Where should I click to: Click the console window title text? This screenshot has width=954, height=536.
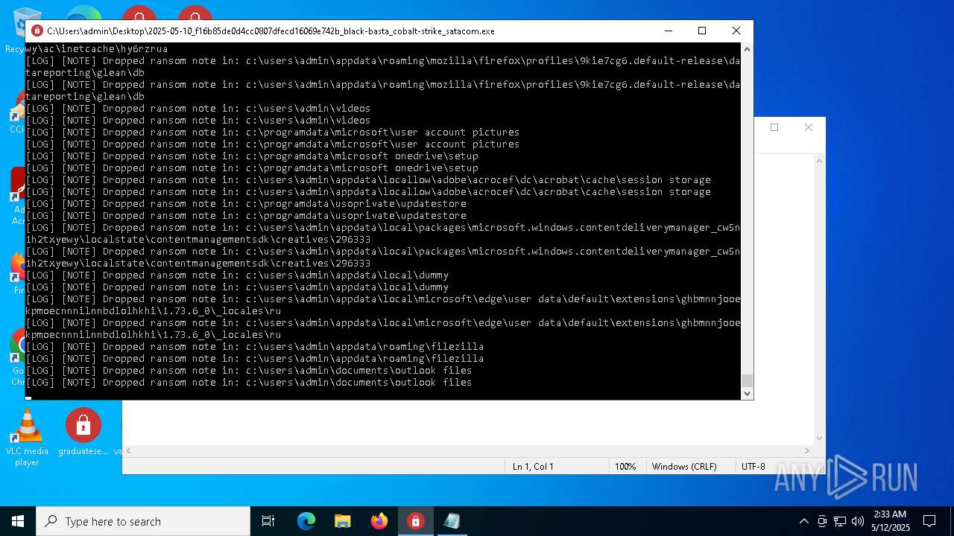tap(271, 31)
